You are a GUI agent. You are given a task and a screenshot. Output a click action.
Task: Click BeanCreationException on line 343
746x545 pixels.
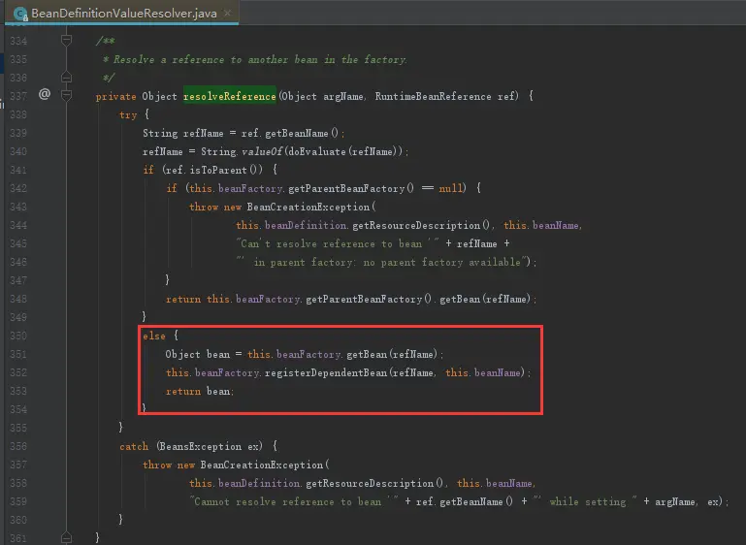[308, 207]
